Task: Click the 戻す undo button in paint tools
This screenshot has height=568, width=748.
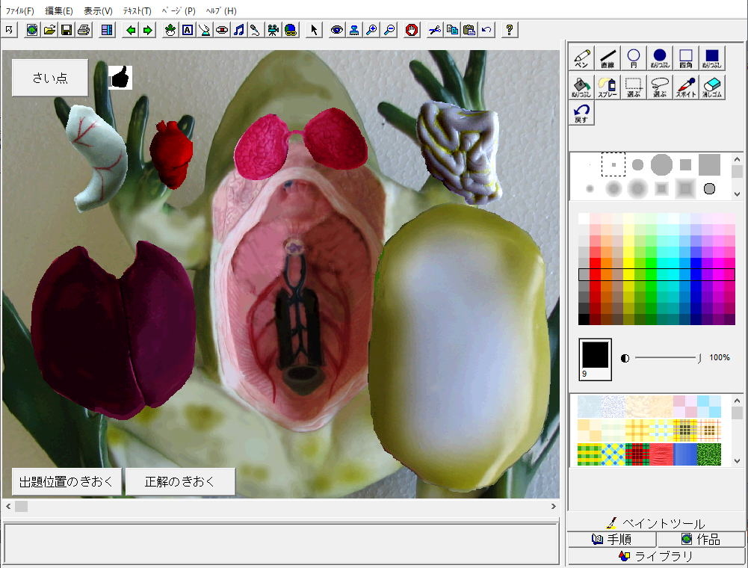Action: click(581, 114)
